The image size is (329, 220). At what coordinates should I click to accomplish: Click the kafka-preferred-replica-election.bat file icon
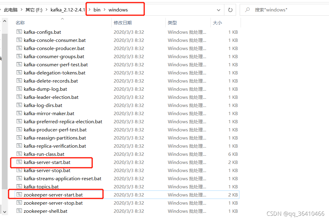(19, 121)
